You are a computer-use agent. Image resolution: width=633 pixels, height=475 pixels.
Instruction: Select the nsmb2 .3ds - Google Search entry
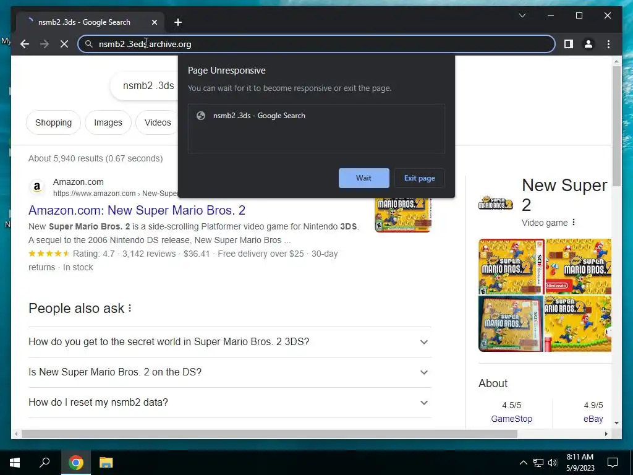coord(316,116)
